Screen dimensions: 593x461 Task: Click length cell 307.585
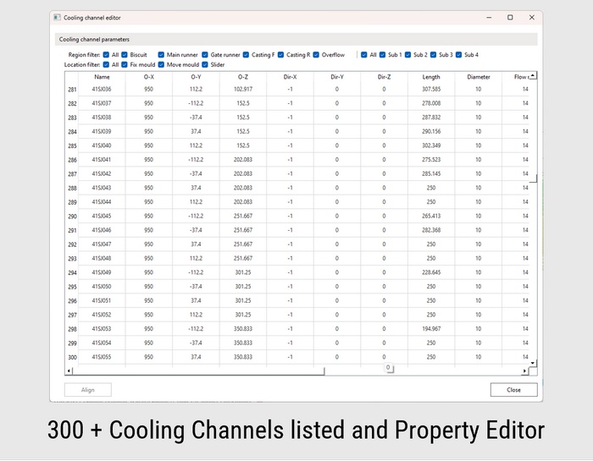431,89
